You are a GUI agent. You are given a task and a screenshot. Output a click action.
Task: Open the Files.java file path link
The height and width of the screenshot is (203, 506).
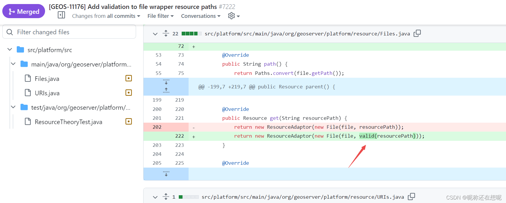coord(307,34)
